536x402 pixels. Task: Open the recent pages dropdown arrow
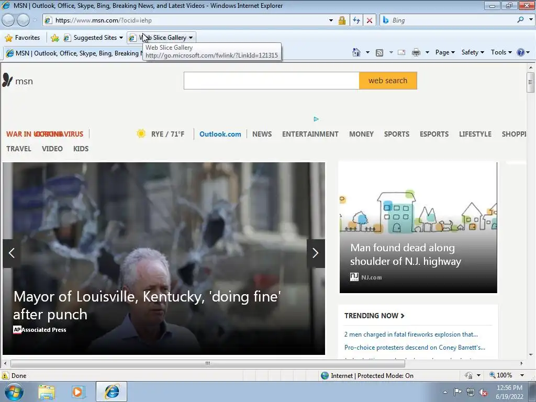35,20
